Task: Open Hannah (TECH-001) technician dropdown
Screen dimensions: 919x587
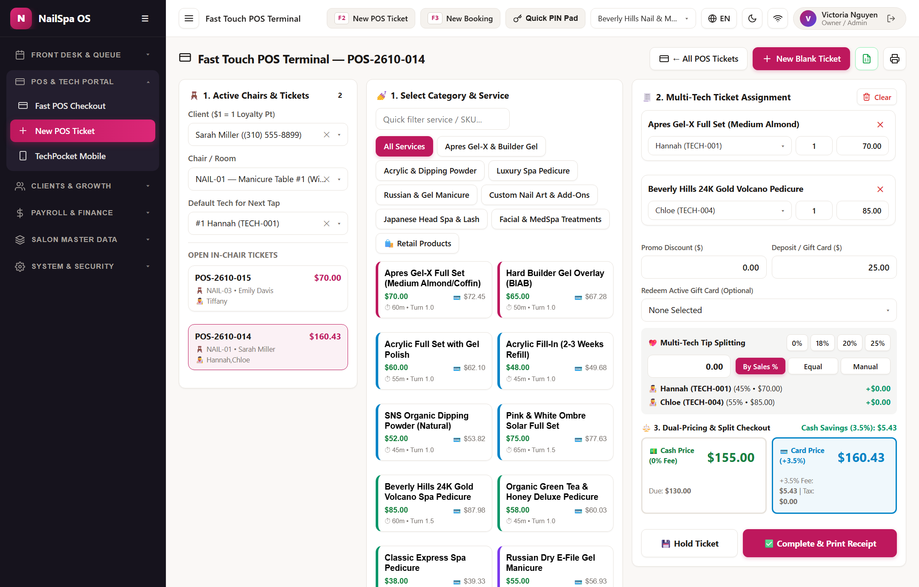Action: pos(719,146)
